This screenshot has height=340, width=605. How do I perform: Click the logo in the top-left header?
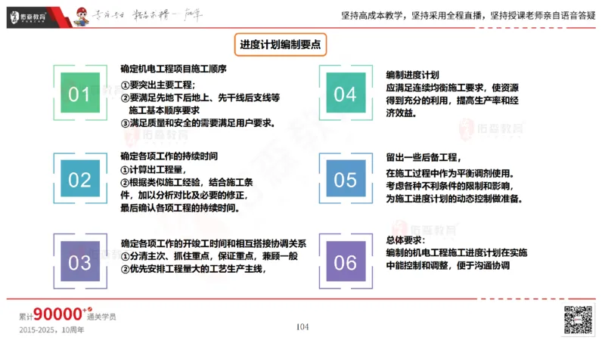click(28, 17)
